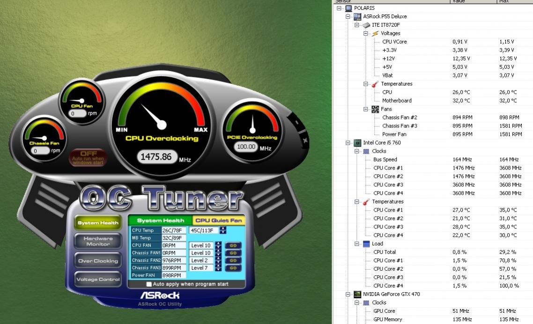Select the +12V voltage row
Viewport: 533px width, 324px height.
433,59
